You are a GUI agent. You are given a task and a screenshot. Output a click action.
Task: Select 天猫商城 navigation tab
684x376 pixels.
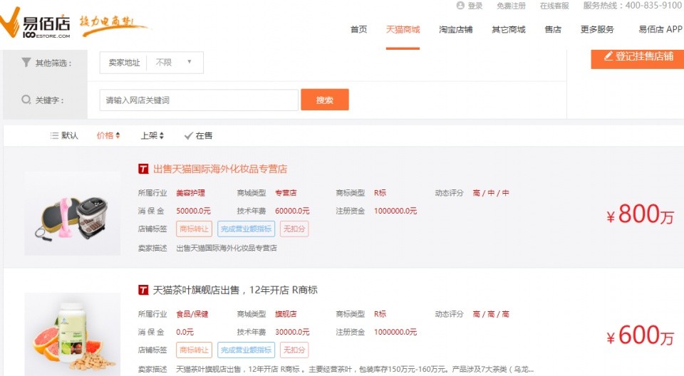tap(403, 30)
